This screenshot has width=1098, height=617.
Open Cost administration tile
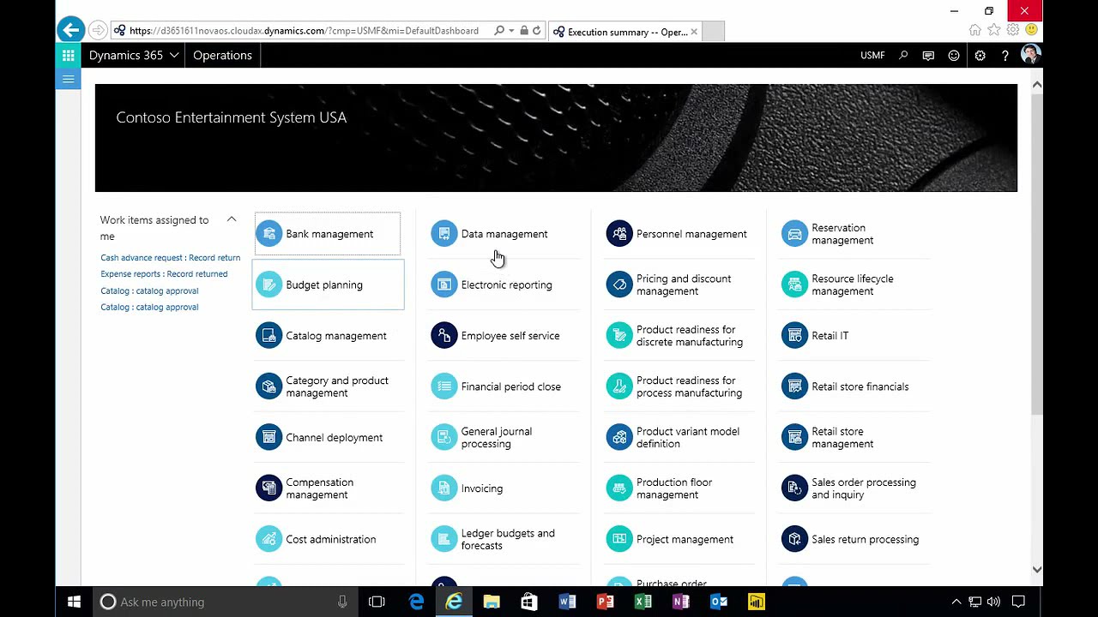click(x=328, y=539)
